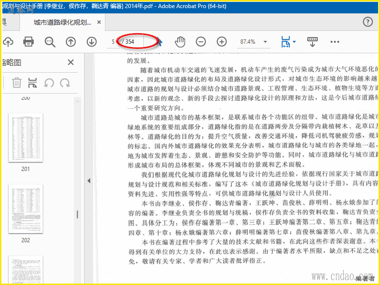
Task: Click the upload to cloud icon
Action: coord(8,42)
